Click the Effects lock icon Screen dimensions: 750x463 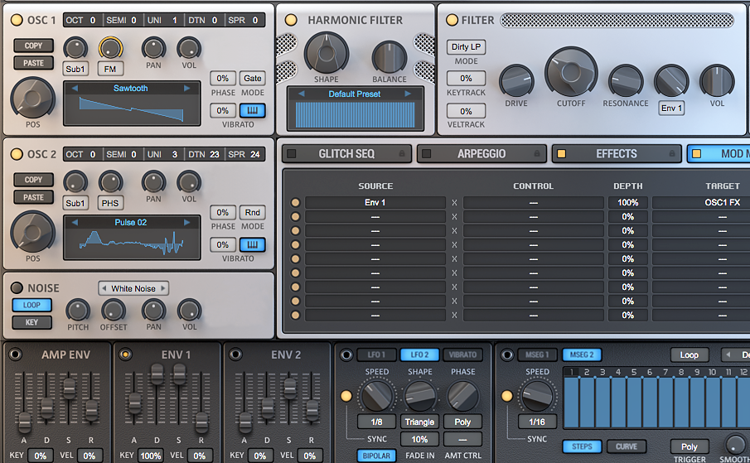[x=672, y=154]
